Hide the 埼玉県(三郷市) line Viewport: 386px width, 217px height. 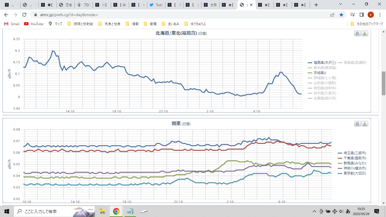pos(352,153)
